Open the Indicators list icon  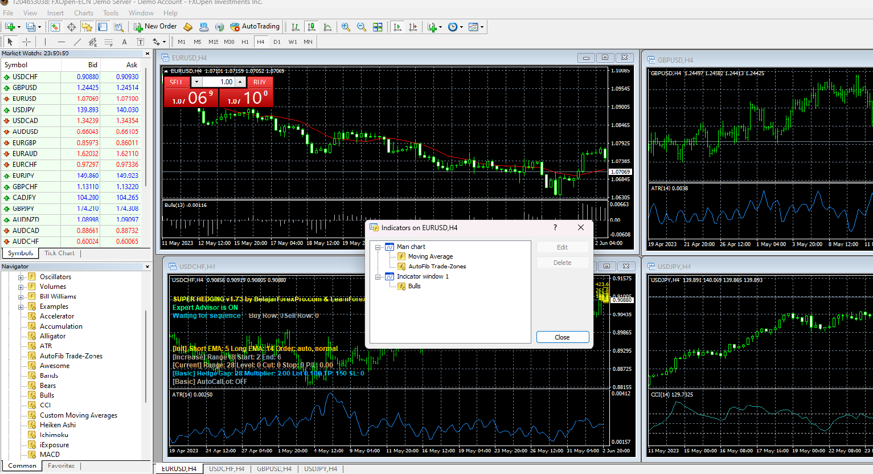pos(432,27)
